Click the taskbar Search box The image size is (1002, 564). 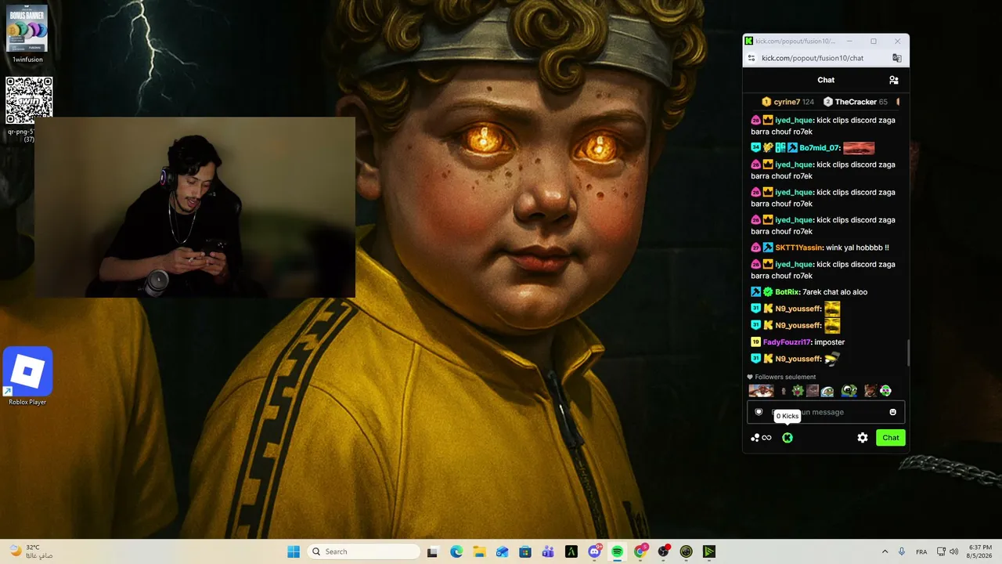pos(363,551)
